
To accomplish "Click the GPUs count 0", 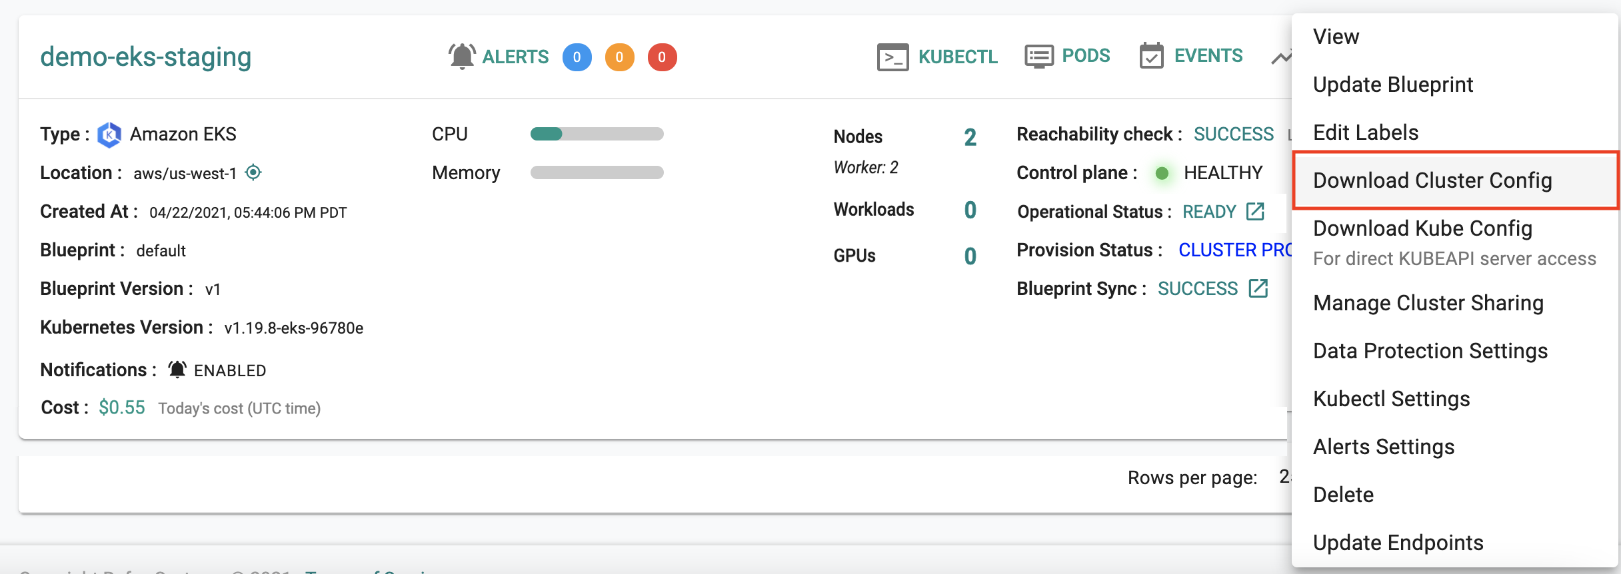I will coord(970,256).
